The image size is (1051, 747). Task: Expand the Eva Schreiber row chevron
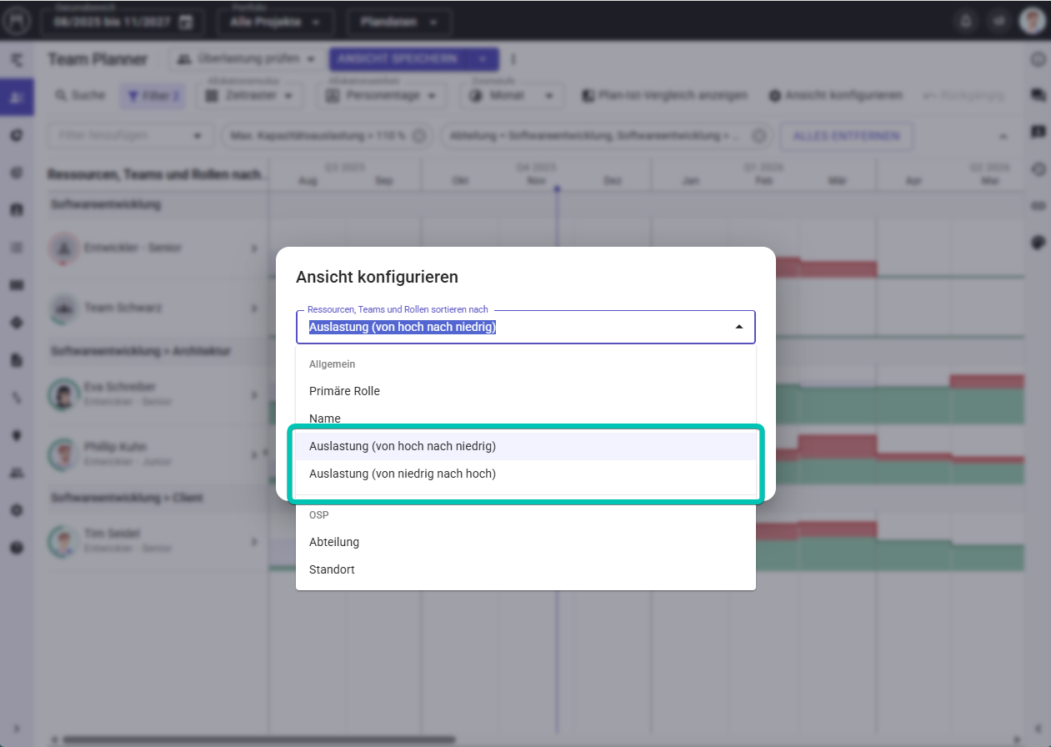coord(254,394)
